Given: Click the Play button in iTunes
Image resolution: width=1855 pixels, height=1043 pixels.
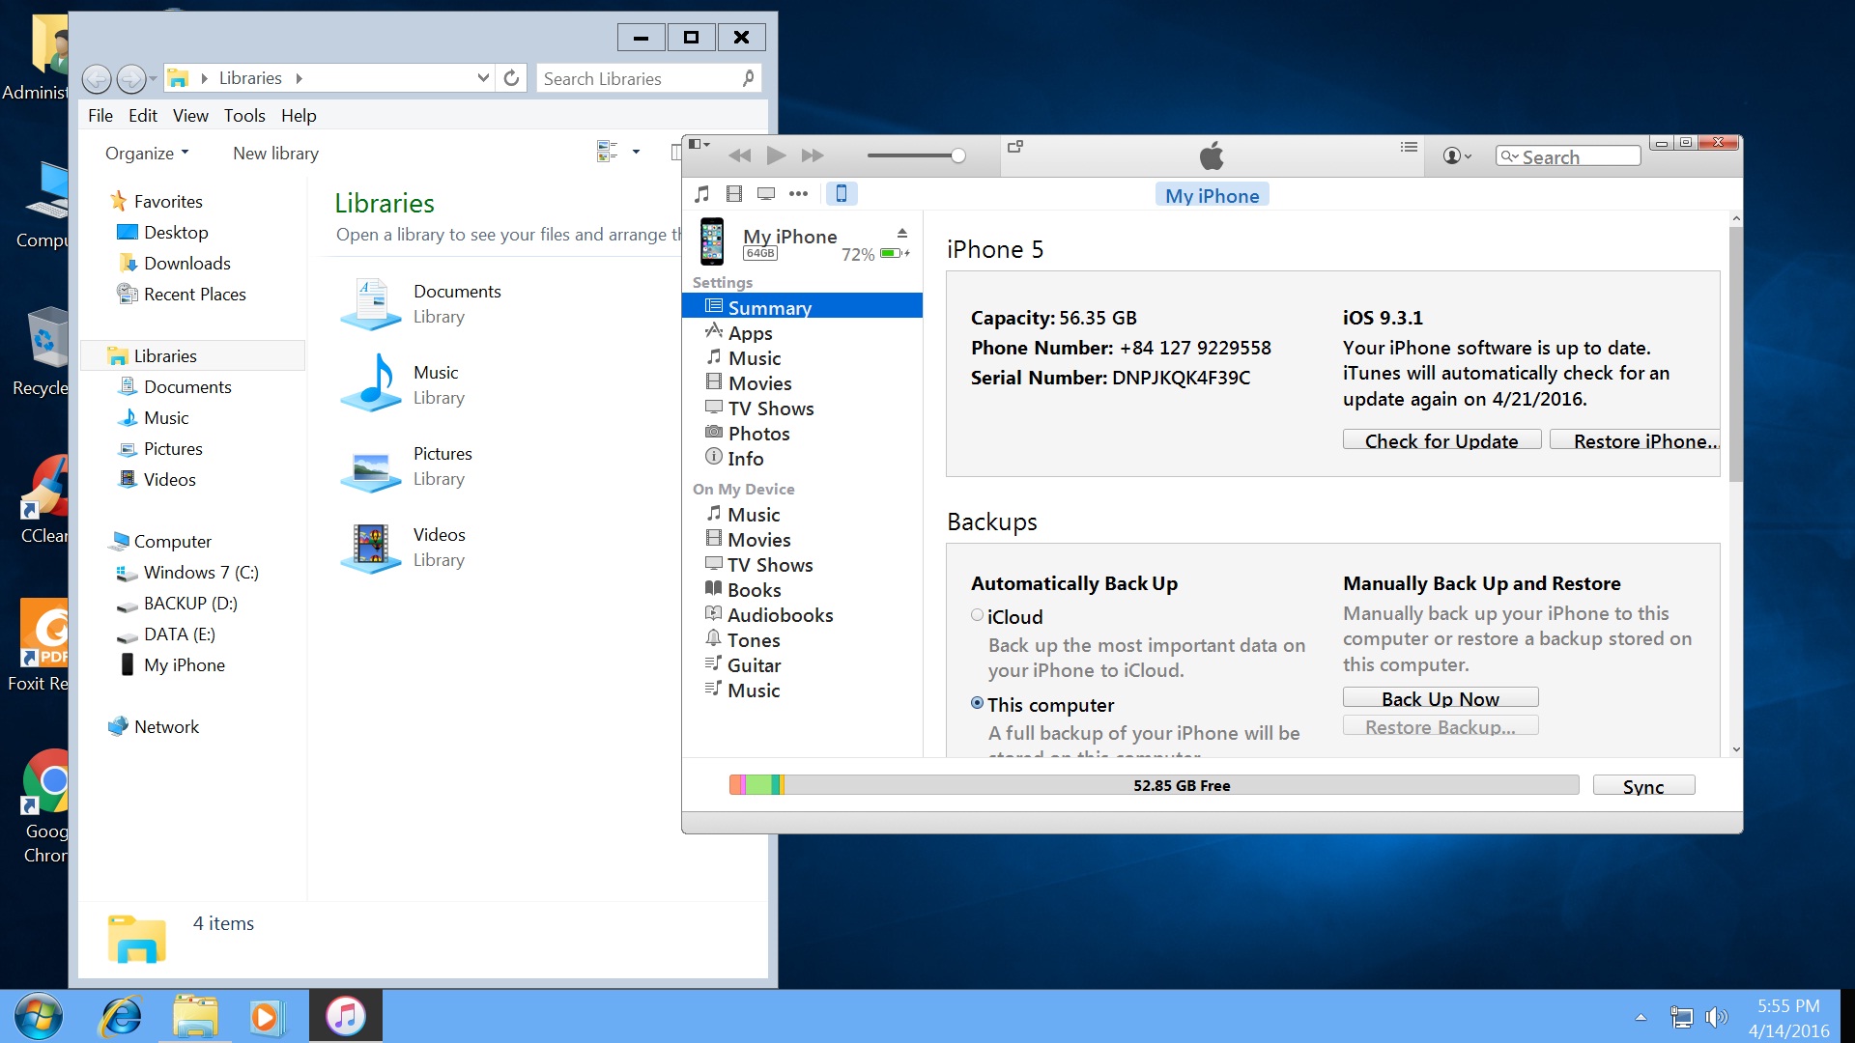Looking at the screenshot, I should tap(776, 155).
